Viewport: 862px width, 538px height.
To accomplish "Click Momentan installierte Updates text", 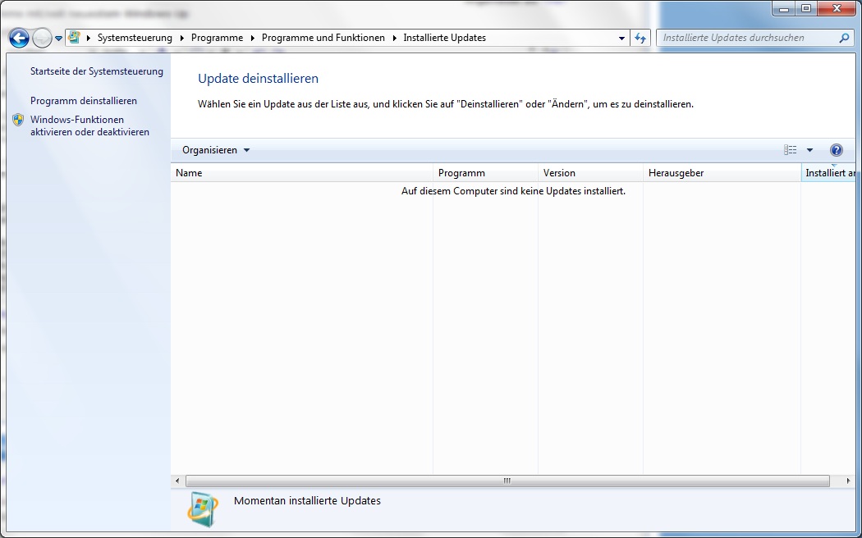I will pos(307,500).
